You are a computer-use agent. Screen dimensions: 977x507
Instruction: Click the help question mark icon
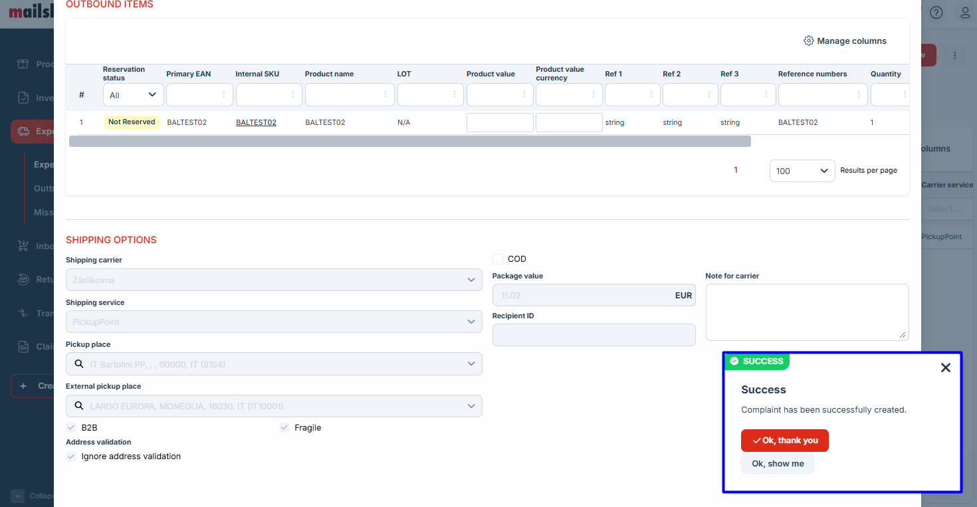click(936, 13)
